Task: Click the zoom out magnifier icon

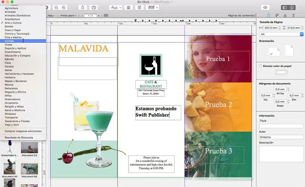Action: (x=56, y=8)
